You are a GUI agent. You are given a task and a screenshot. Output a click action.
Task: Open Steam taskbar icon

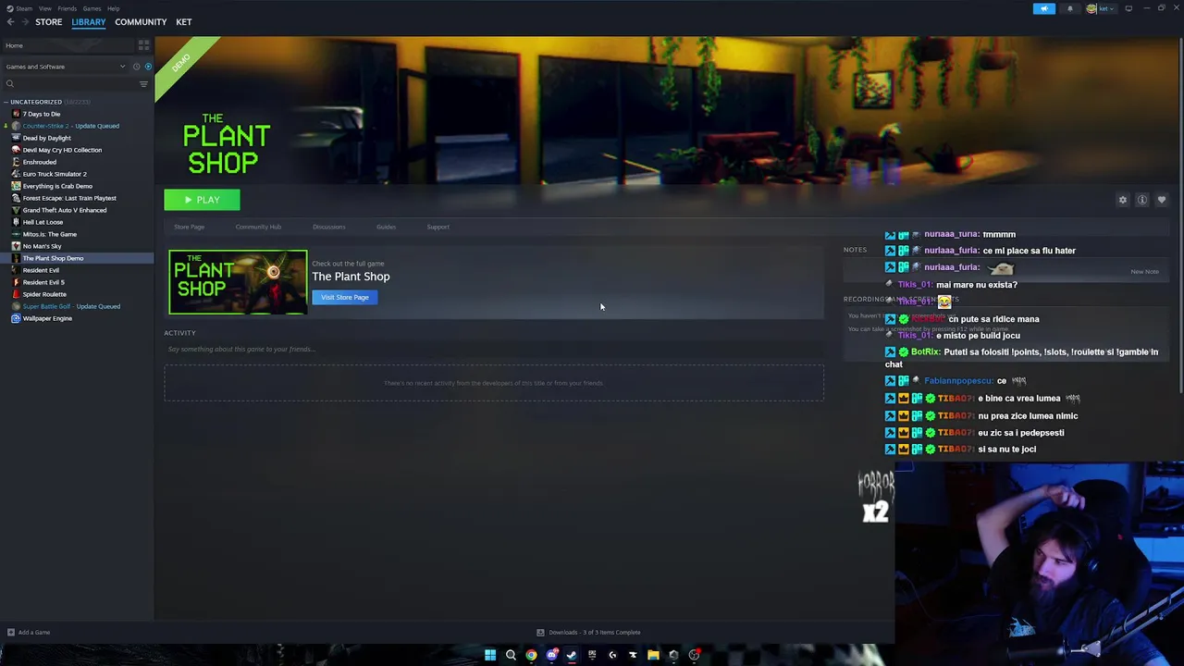click(x=572, y=655)
